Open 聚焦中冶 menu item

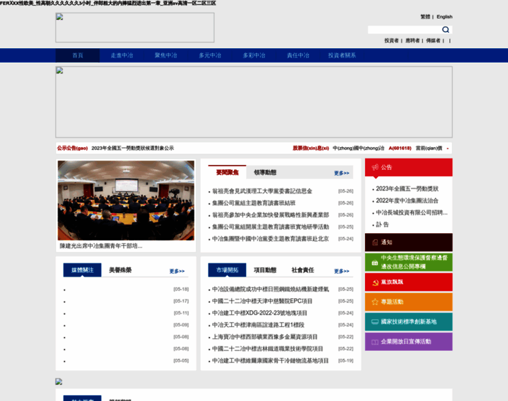coord(166,55)
